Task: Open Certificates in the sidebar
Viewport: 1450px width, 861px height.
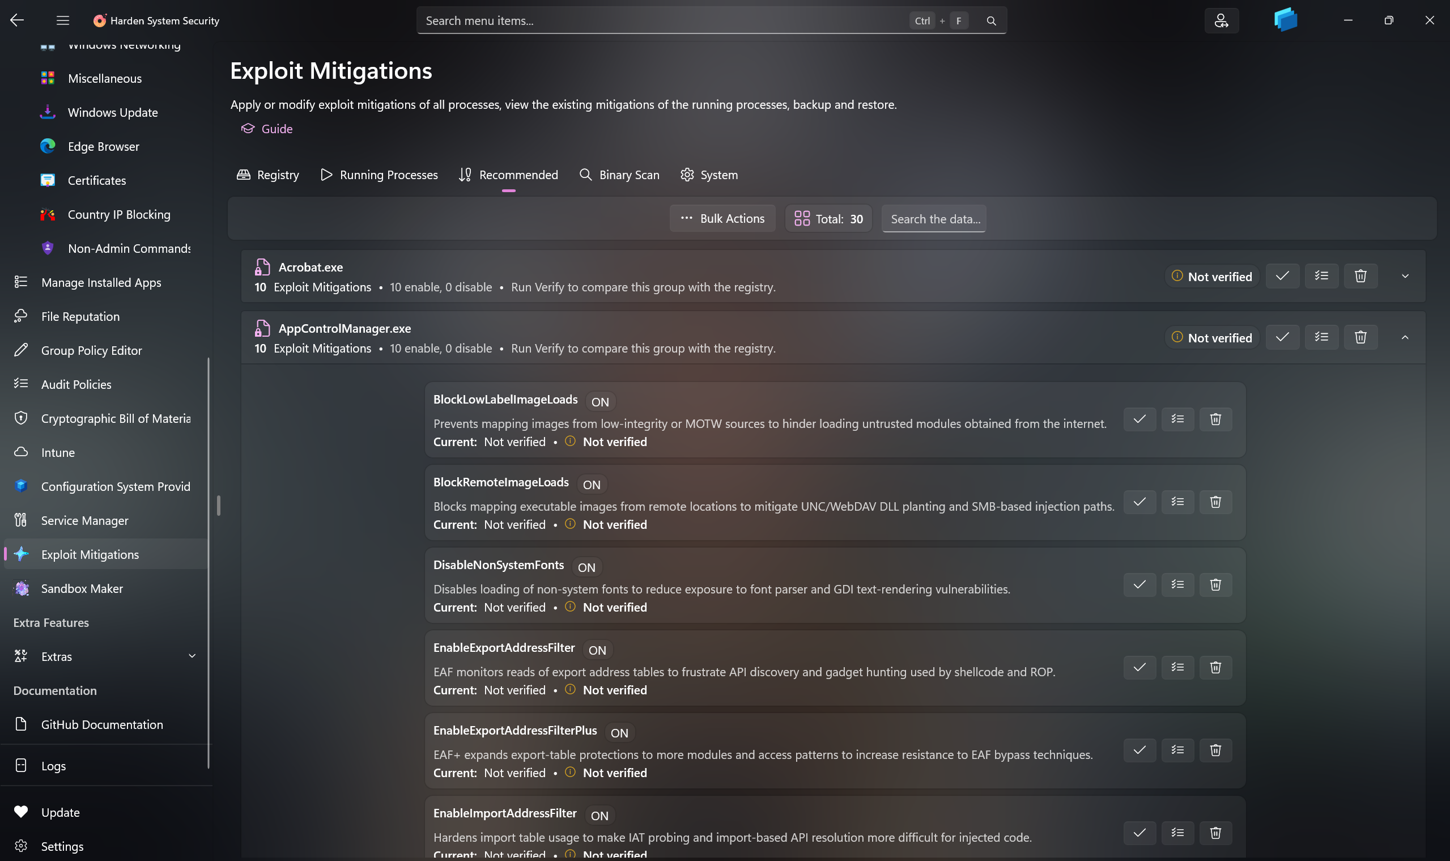Action: click(105, 180)
